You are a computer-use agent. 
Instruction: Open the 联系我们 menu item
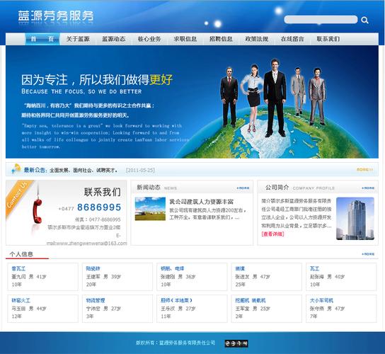coord(328,39)
